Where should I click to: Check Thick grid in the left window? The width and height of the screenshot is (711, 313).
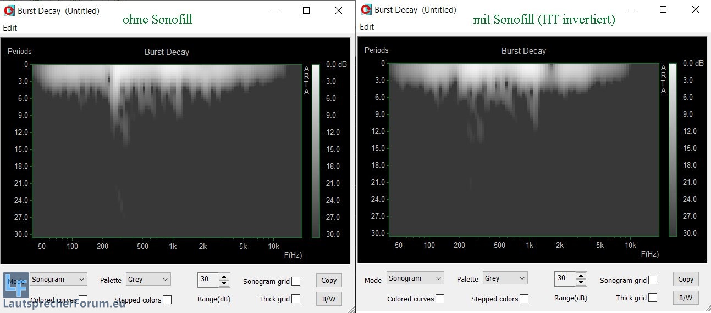(296, 299)
